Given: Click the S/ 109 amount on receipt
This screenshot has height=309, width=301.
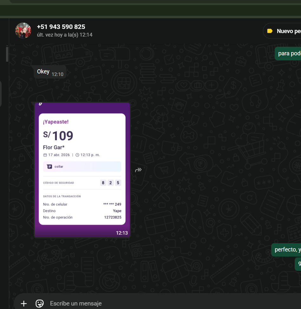Looking at the screenshot, I should 58,136.
